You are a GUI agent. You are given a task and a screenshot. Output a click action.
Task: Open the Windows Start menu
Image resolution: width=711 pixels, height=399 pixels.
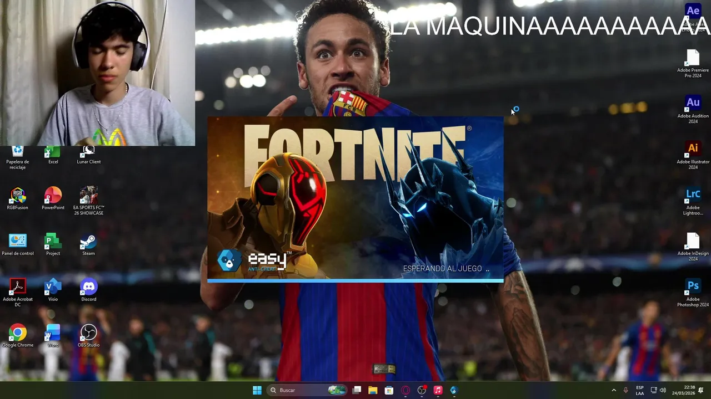click(257, 390)
